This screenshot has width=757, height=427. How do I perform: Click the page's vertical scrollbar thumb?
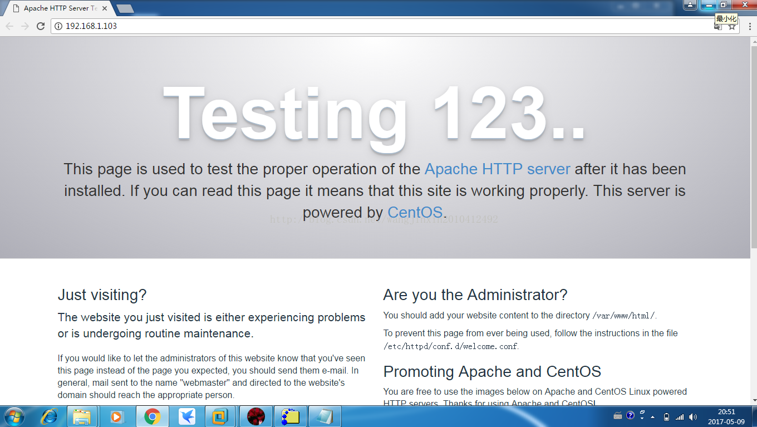(x=754, y=147)
